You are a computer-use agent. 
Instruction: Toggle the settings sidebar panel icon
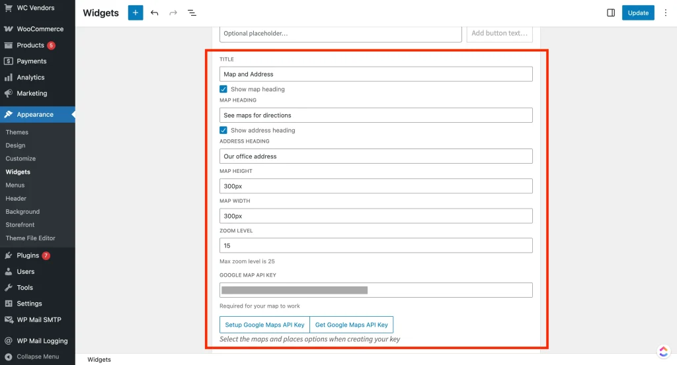pos(611,13)
